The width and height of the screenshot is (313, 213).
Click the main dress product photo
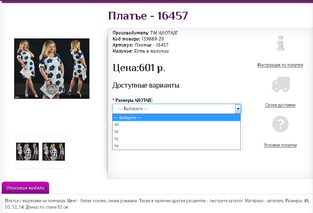52,68
